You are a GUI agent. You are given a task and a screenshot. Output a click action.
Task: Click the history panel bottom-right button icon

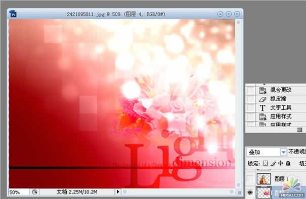pyautogui.click(x=299, y=130)
